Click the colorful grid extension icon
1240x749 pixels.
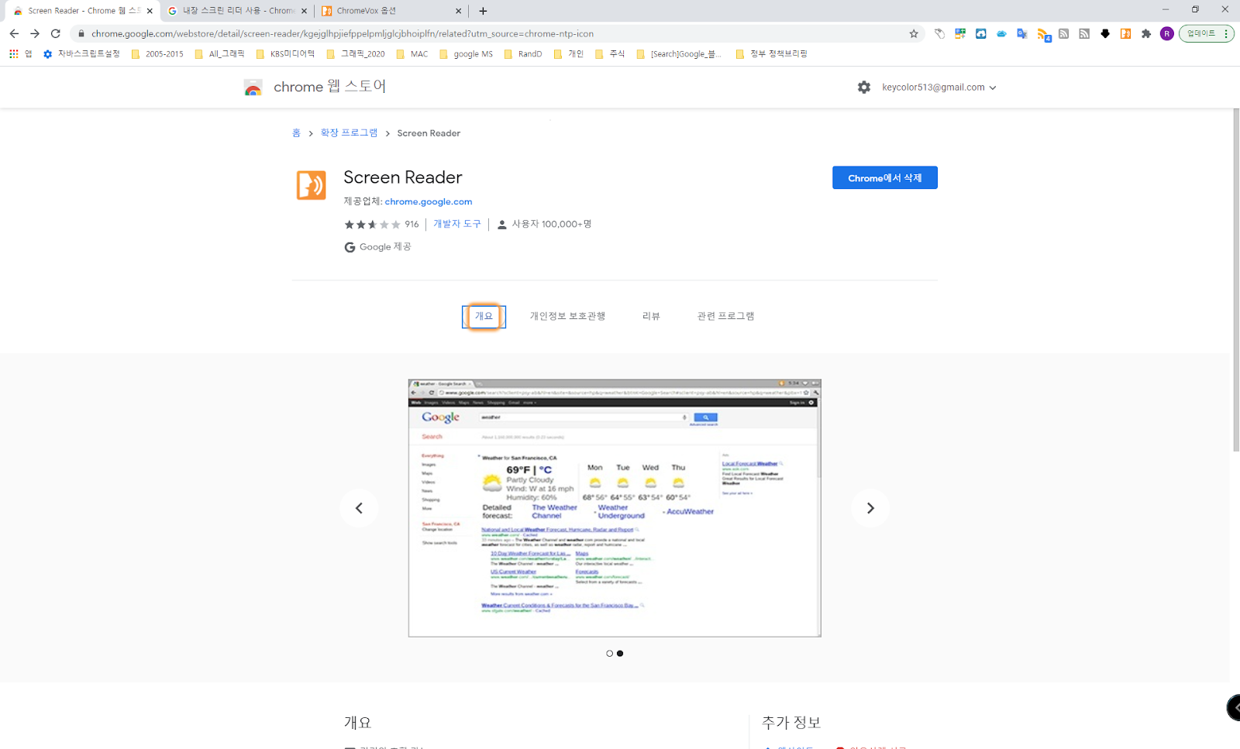pos(960,33)
